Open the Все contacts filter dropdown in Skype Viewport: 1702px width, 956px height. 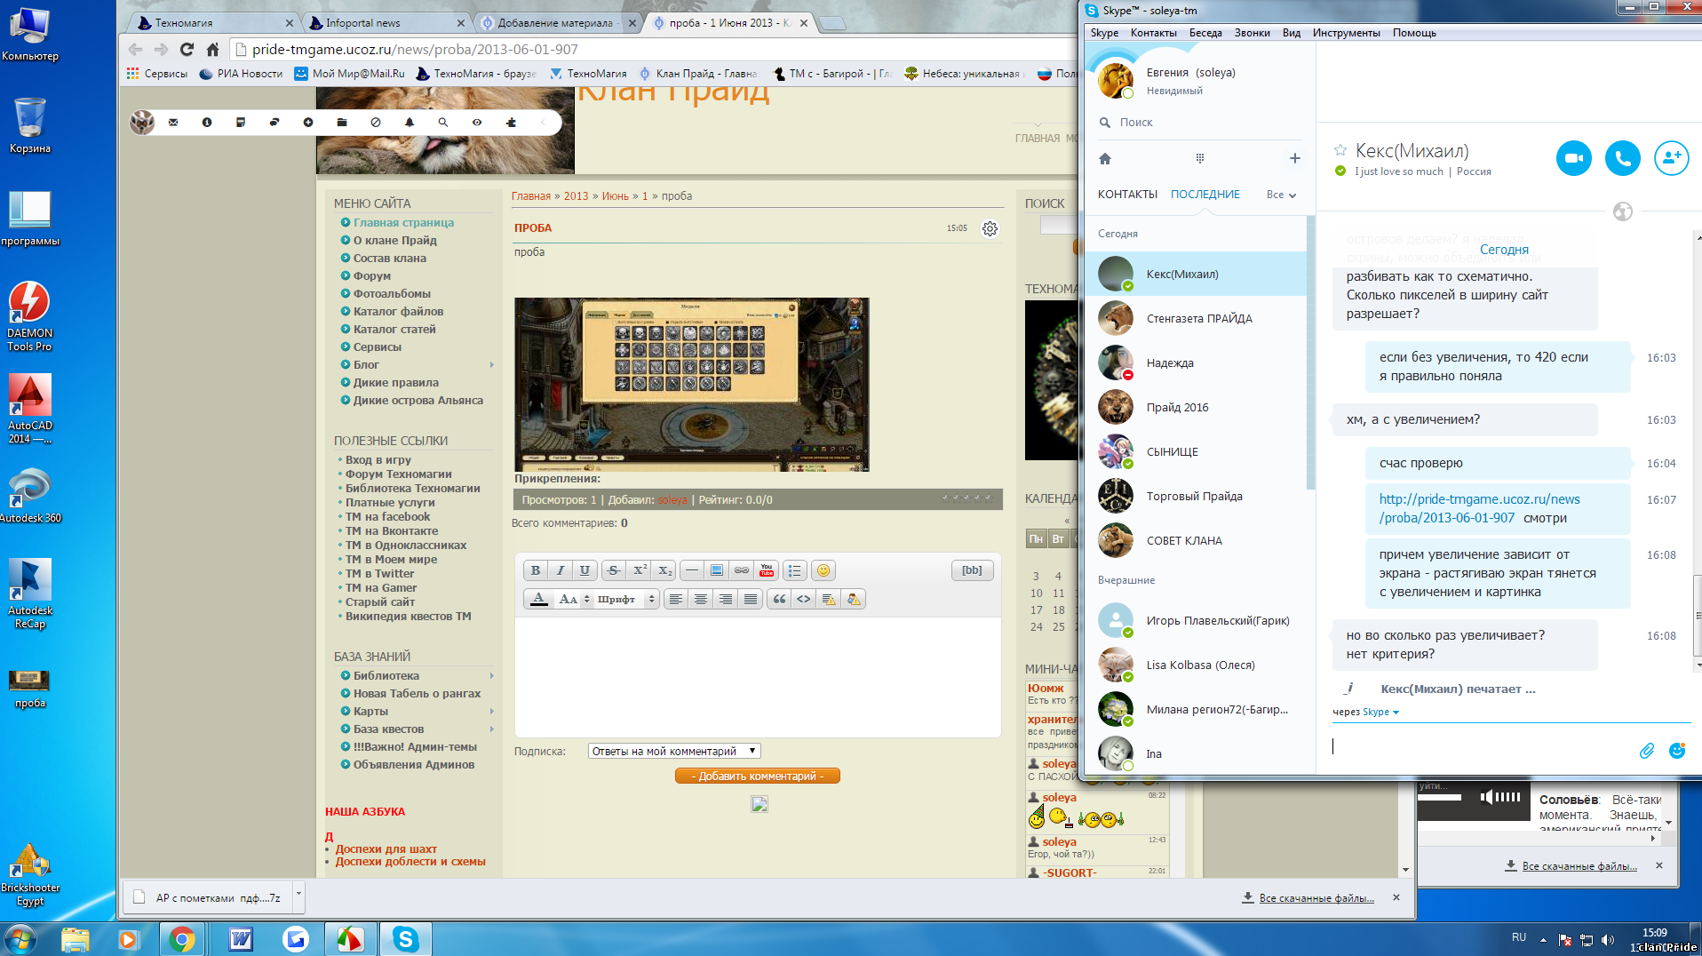pyautogui.click(x=1281, y=195)
